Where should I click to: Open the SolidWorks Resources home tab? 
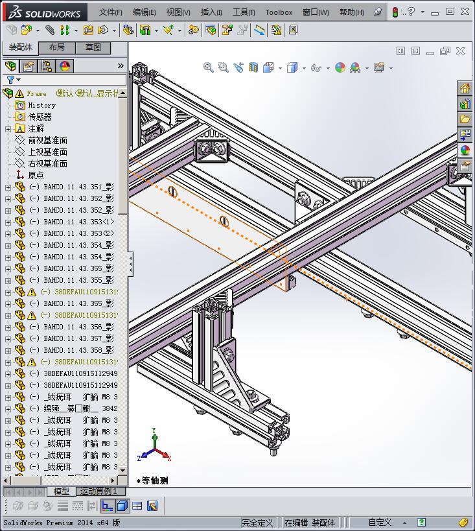tap(465, 88)
